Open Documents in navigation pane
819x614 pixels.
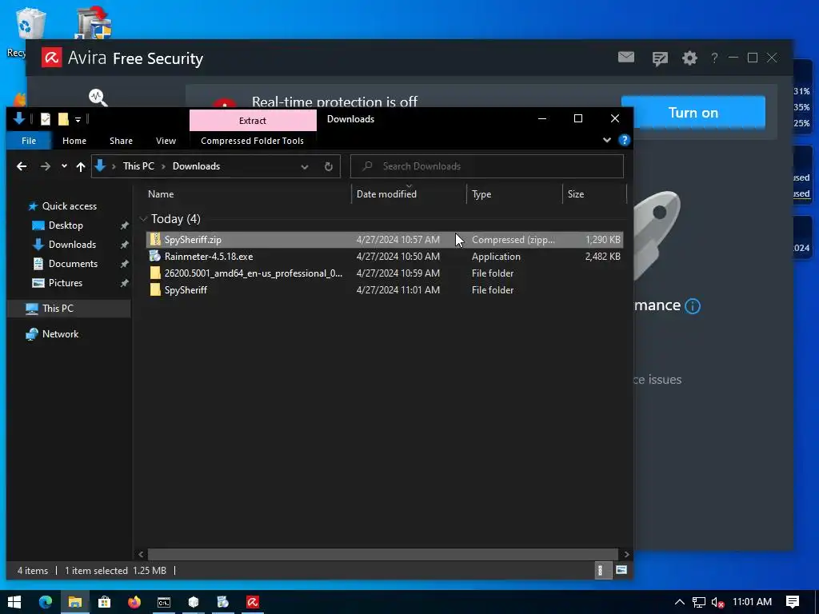pyautogui.click(x=73, y=264)
